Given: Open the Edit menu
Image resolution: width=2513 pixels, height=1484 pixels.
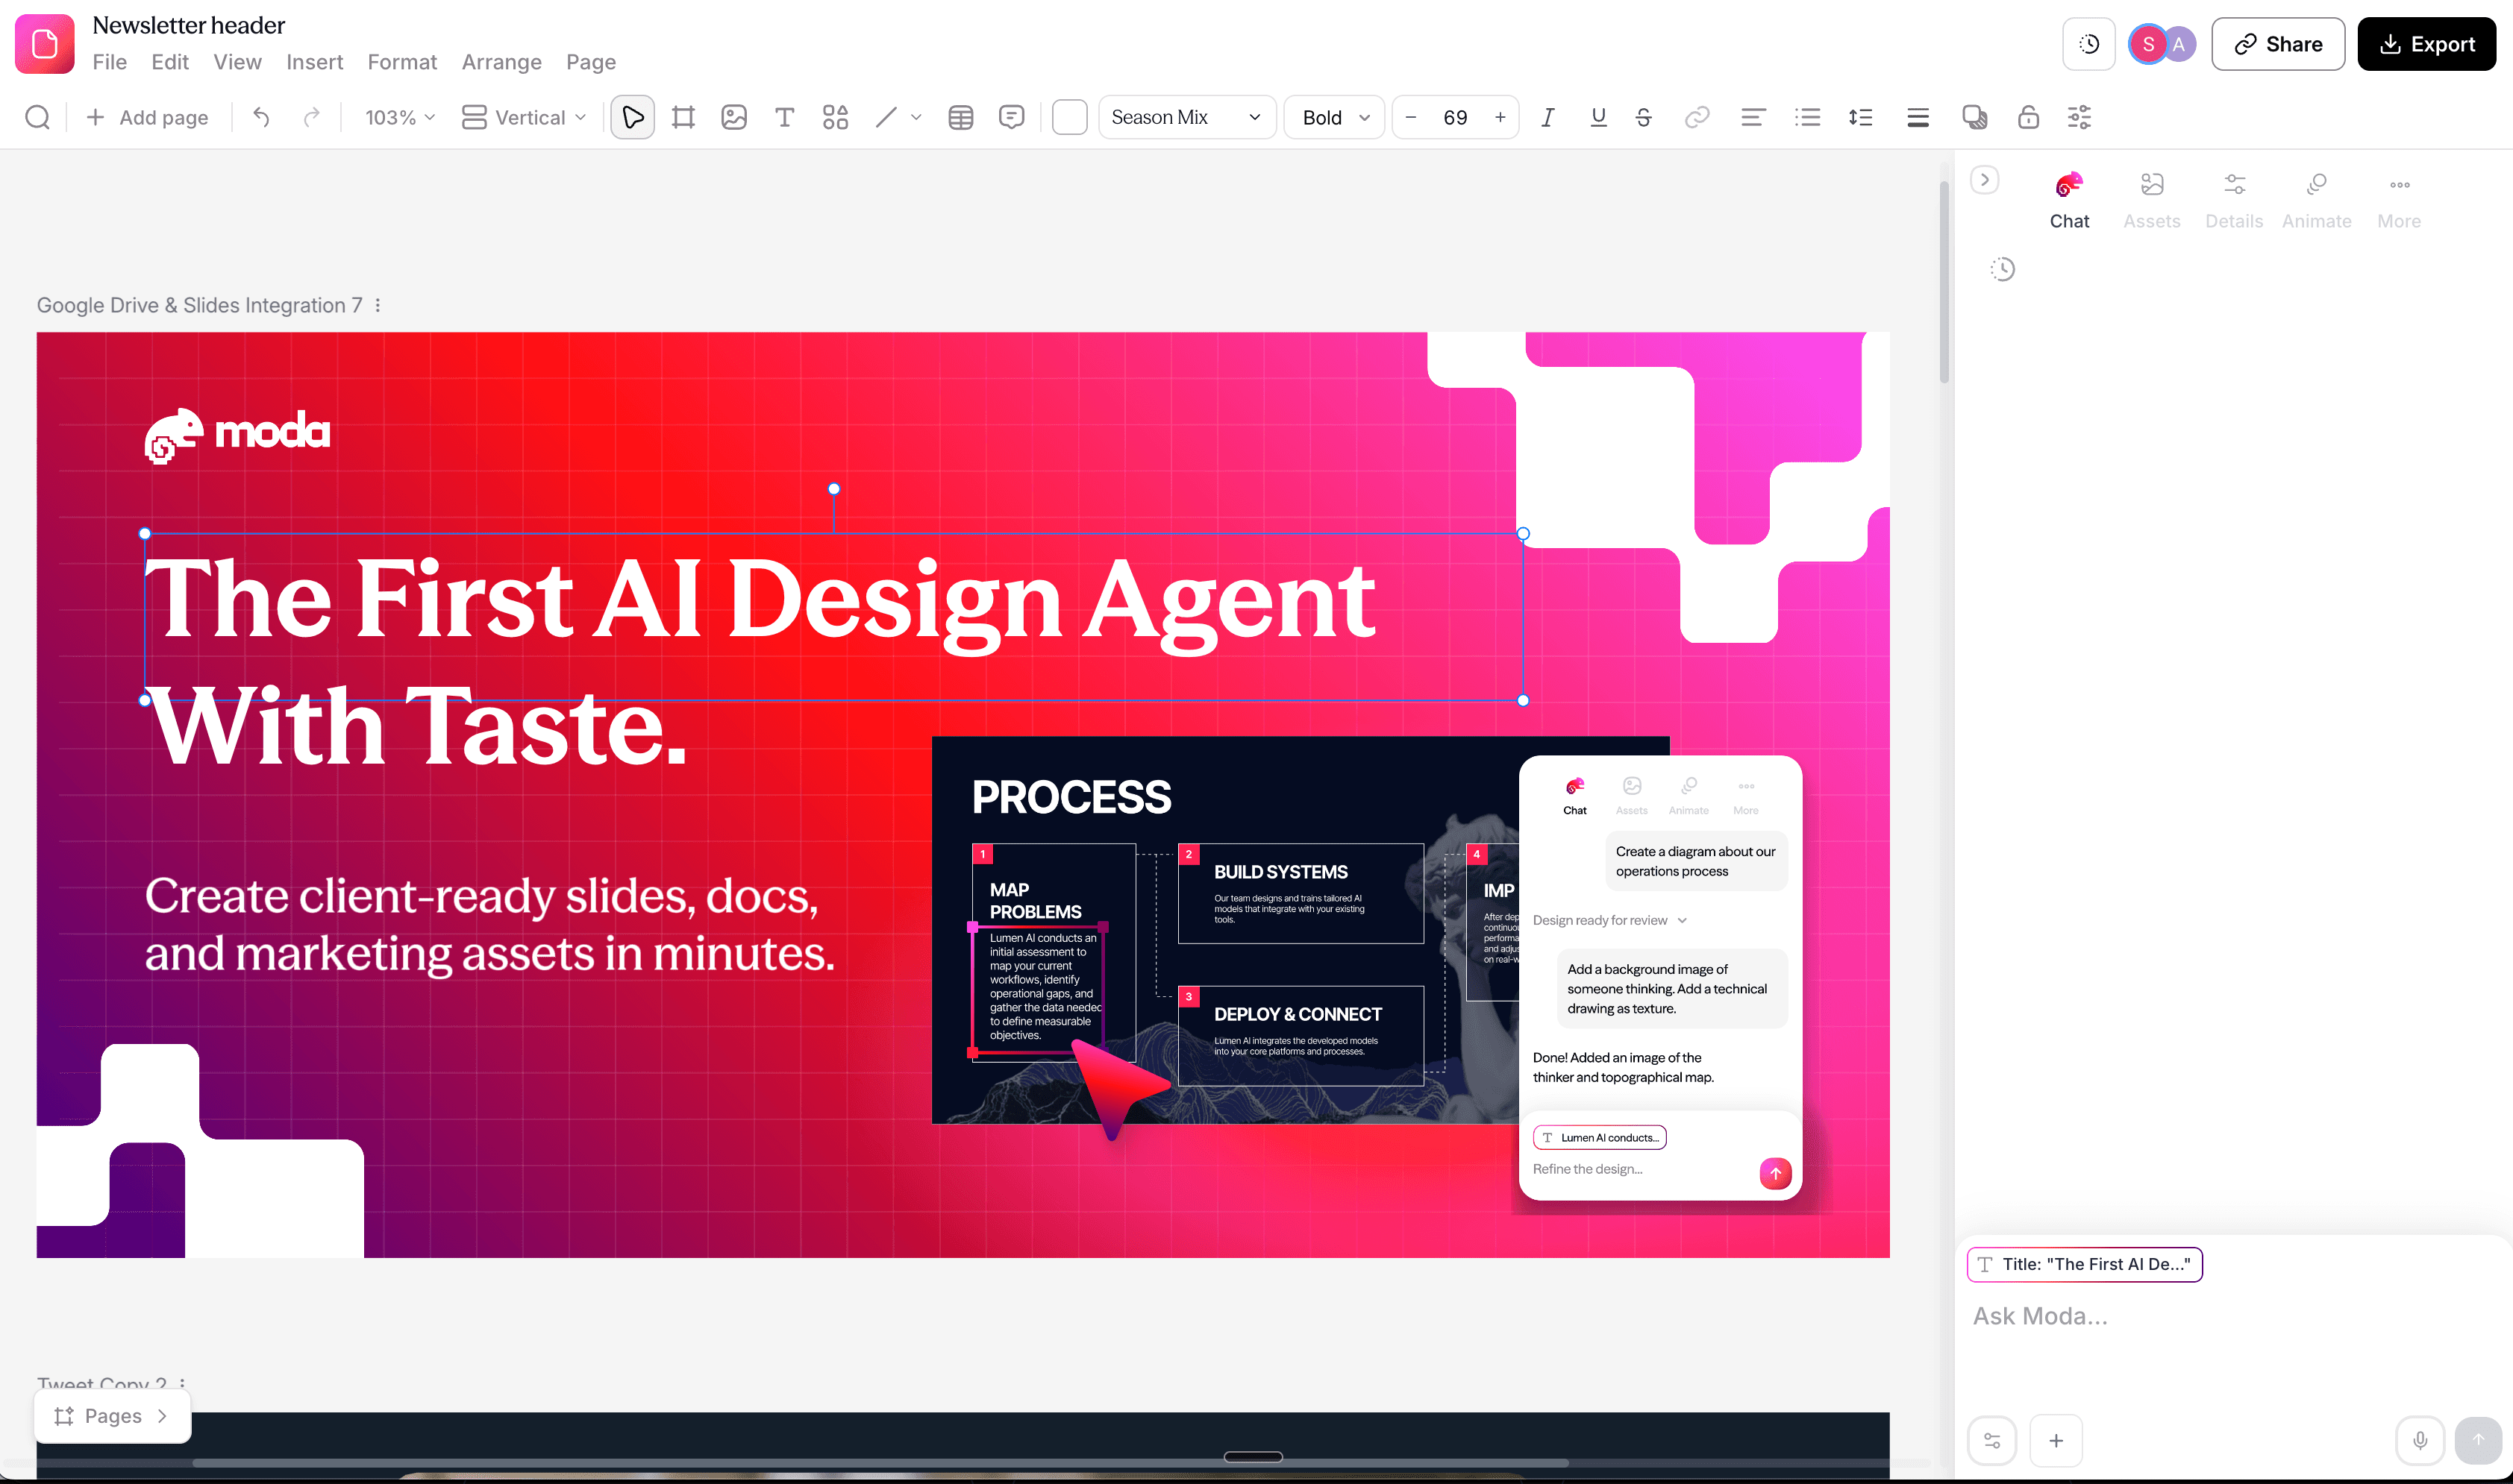Looking at the screenshot, I should [x=170, y=62].
